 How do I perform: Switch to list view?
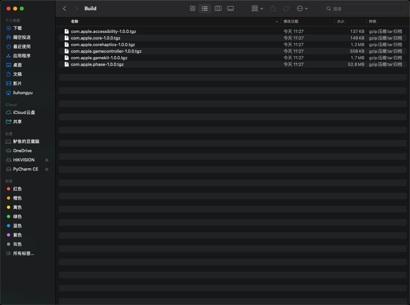[205, 9]
